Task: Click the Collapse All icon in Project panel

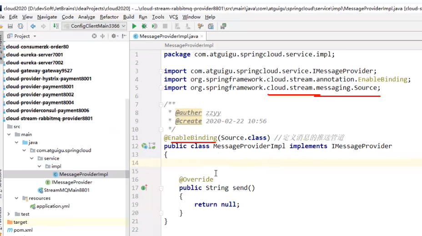Action: (x=102, y=36)
